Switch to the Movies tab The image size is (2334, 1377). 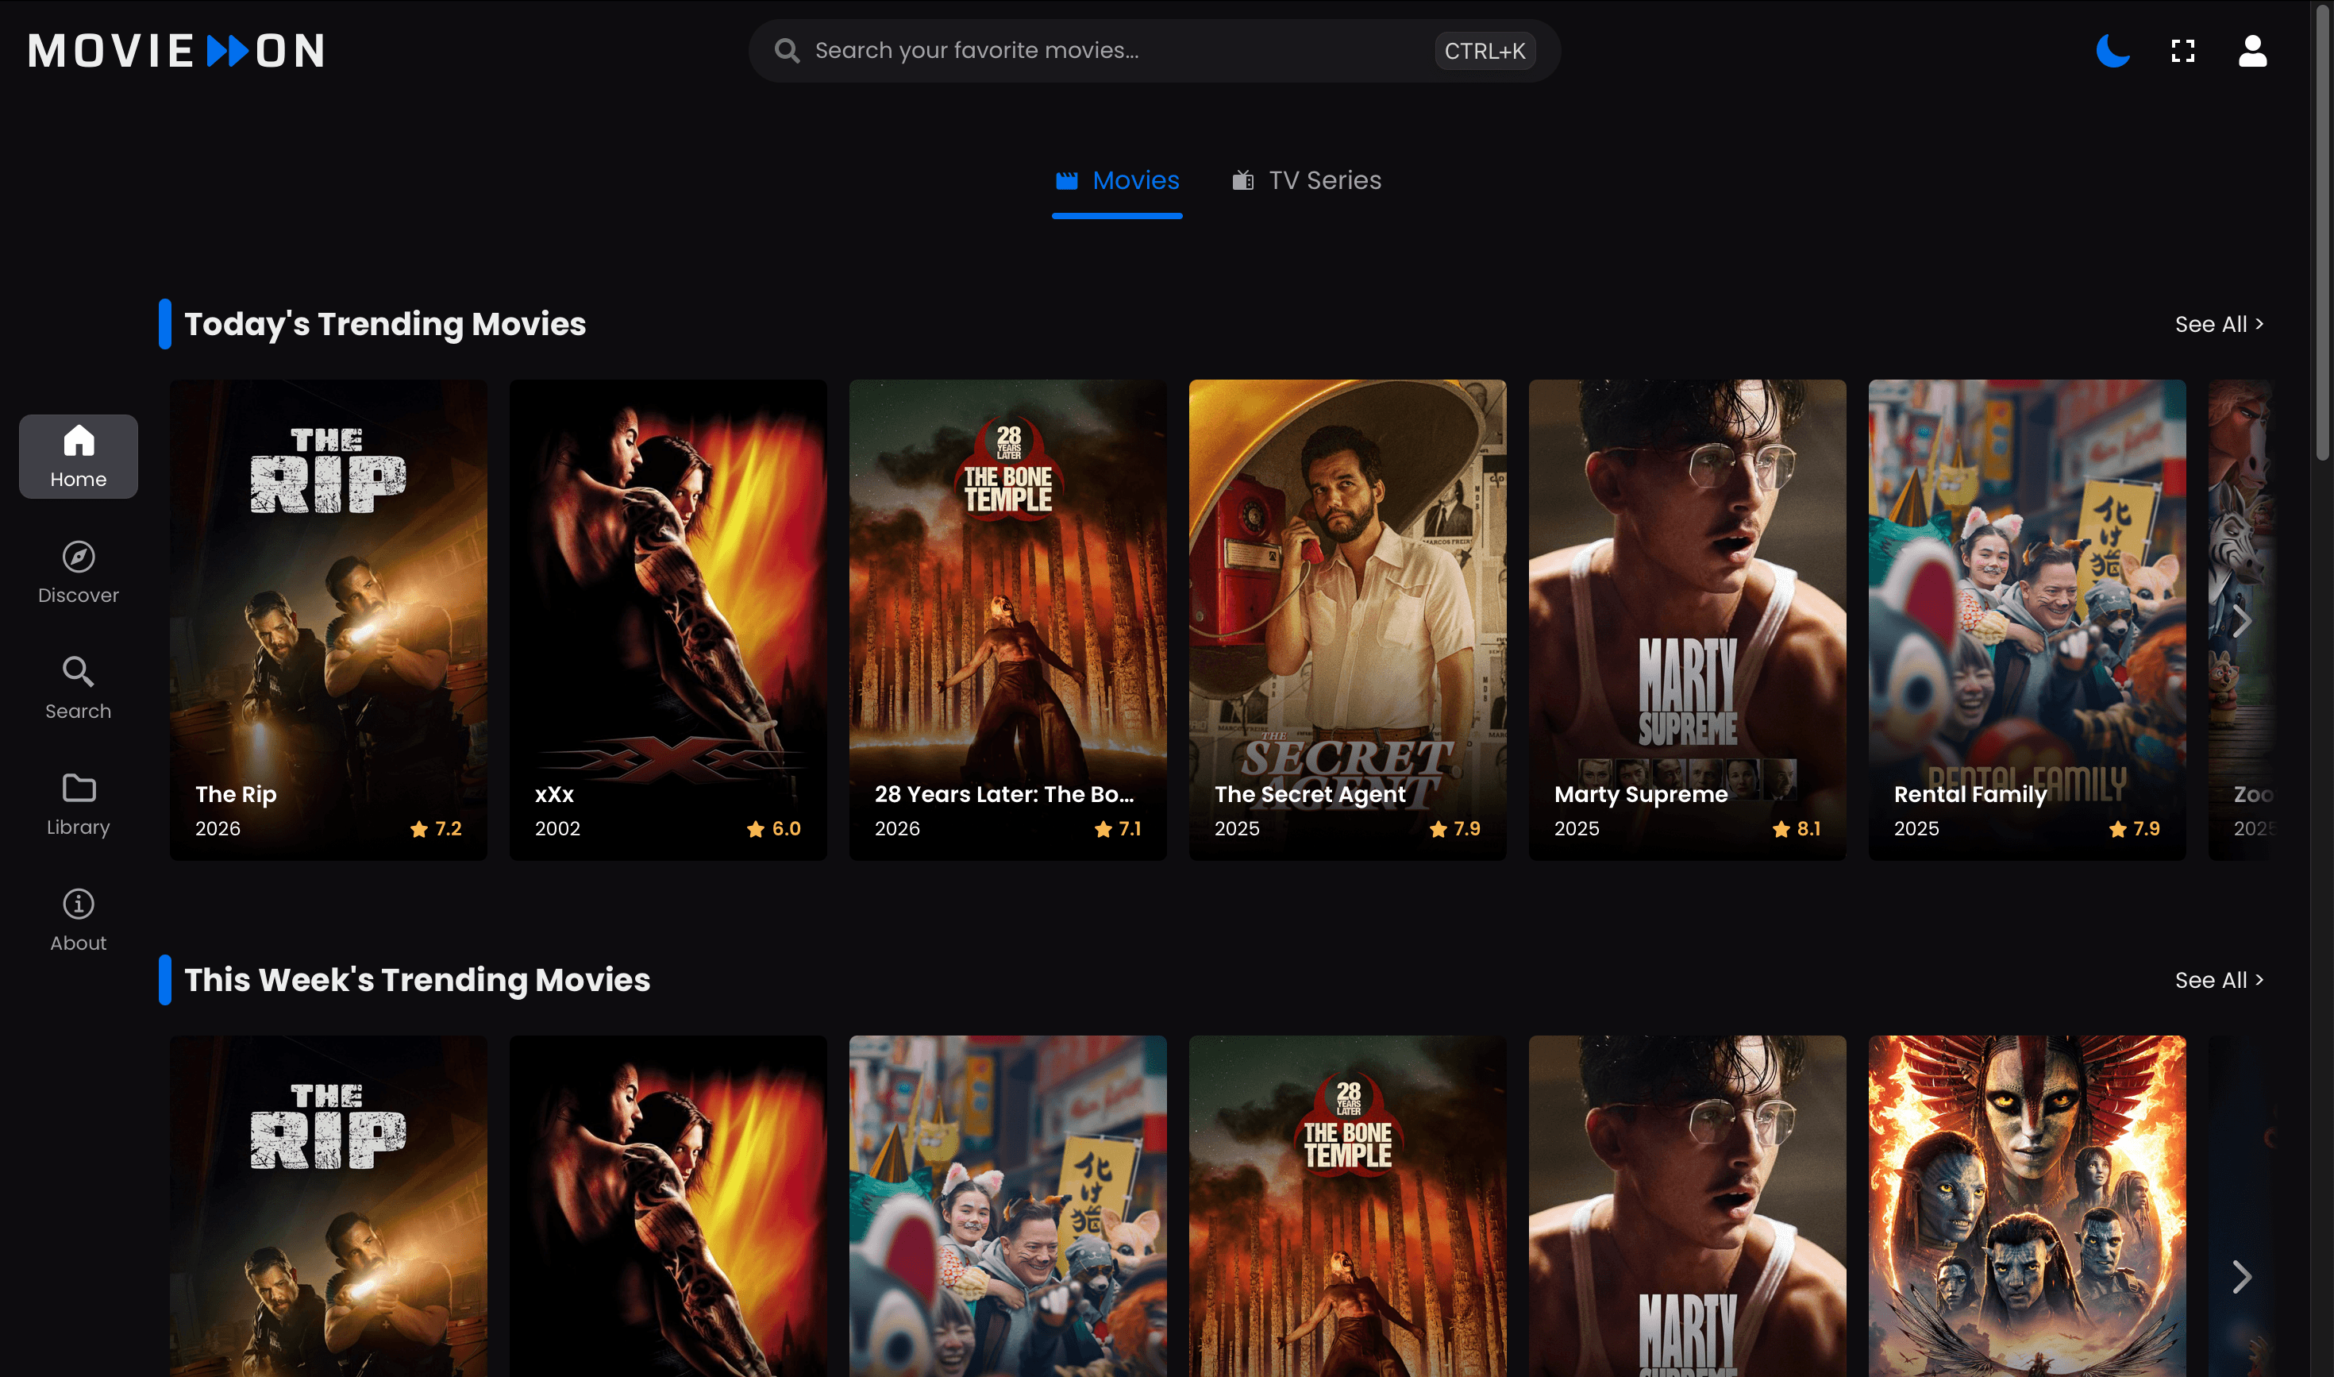click(x=1117, y=181)
